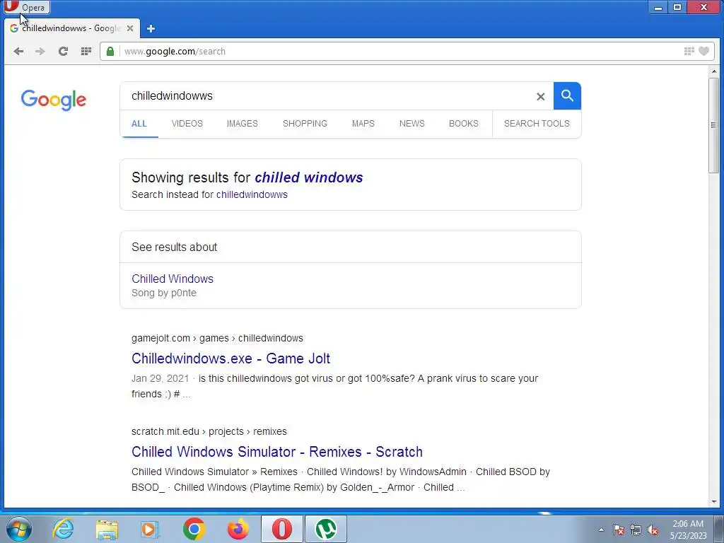Click the 'Song by p0nte' subtitle
Screen dimensions: 724x543
164,293
